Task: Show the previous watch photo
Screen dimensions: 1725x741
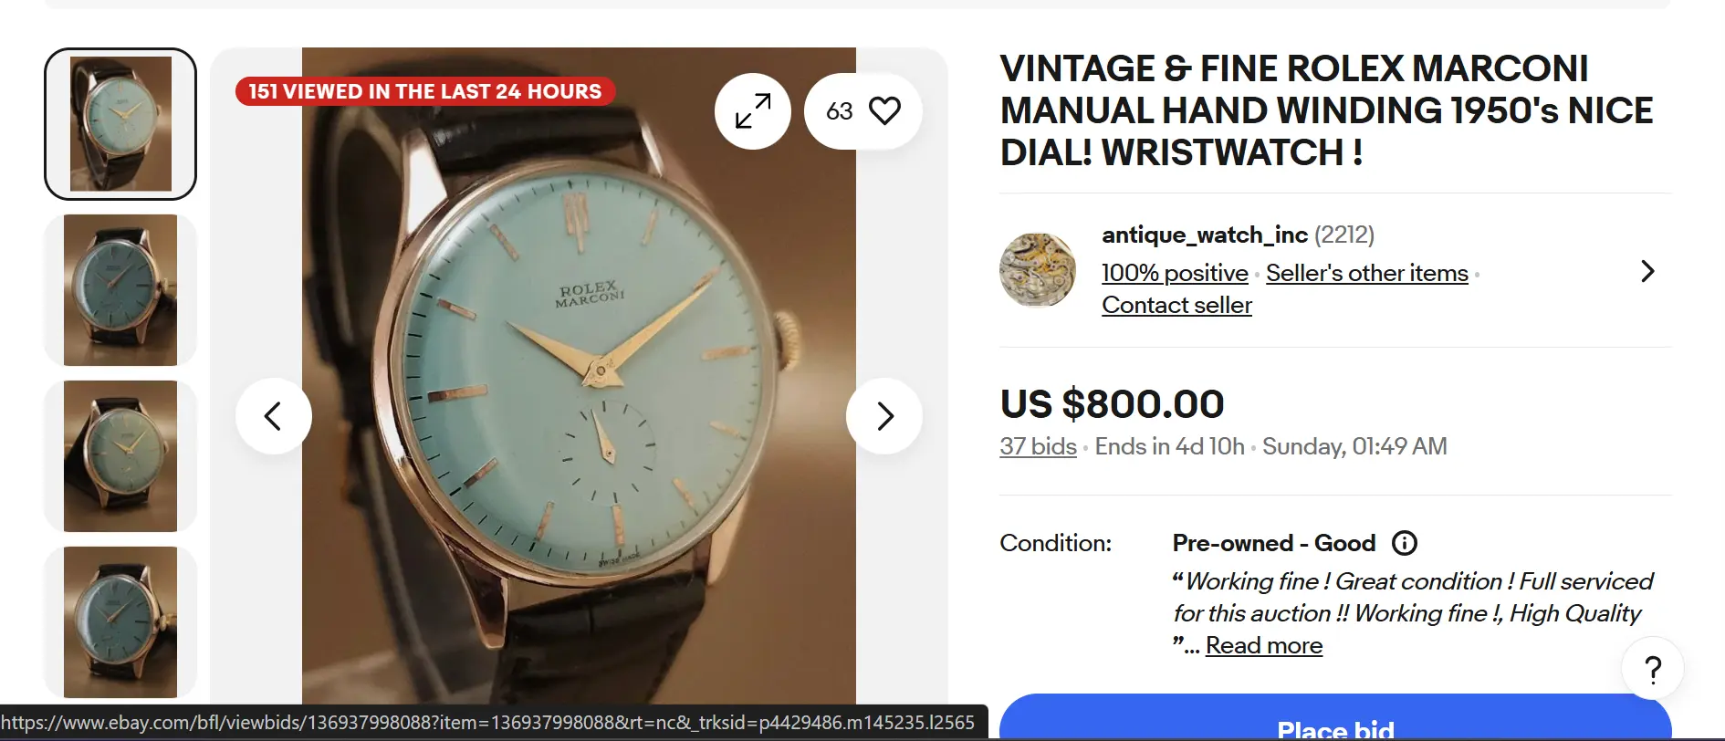Action: tap(274, 416)
